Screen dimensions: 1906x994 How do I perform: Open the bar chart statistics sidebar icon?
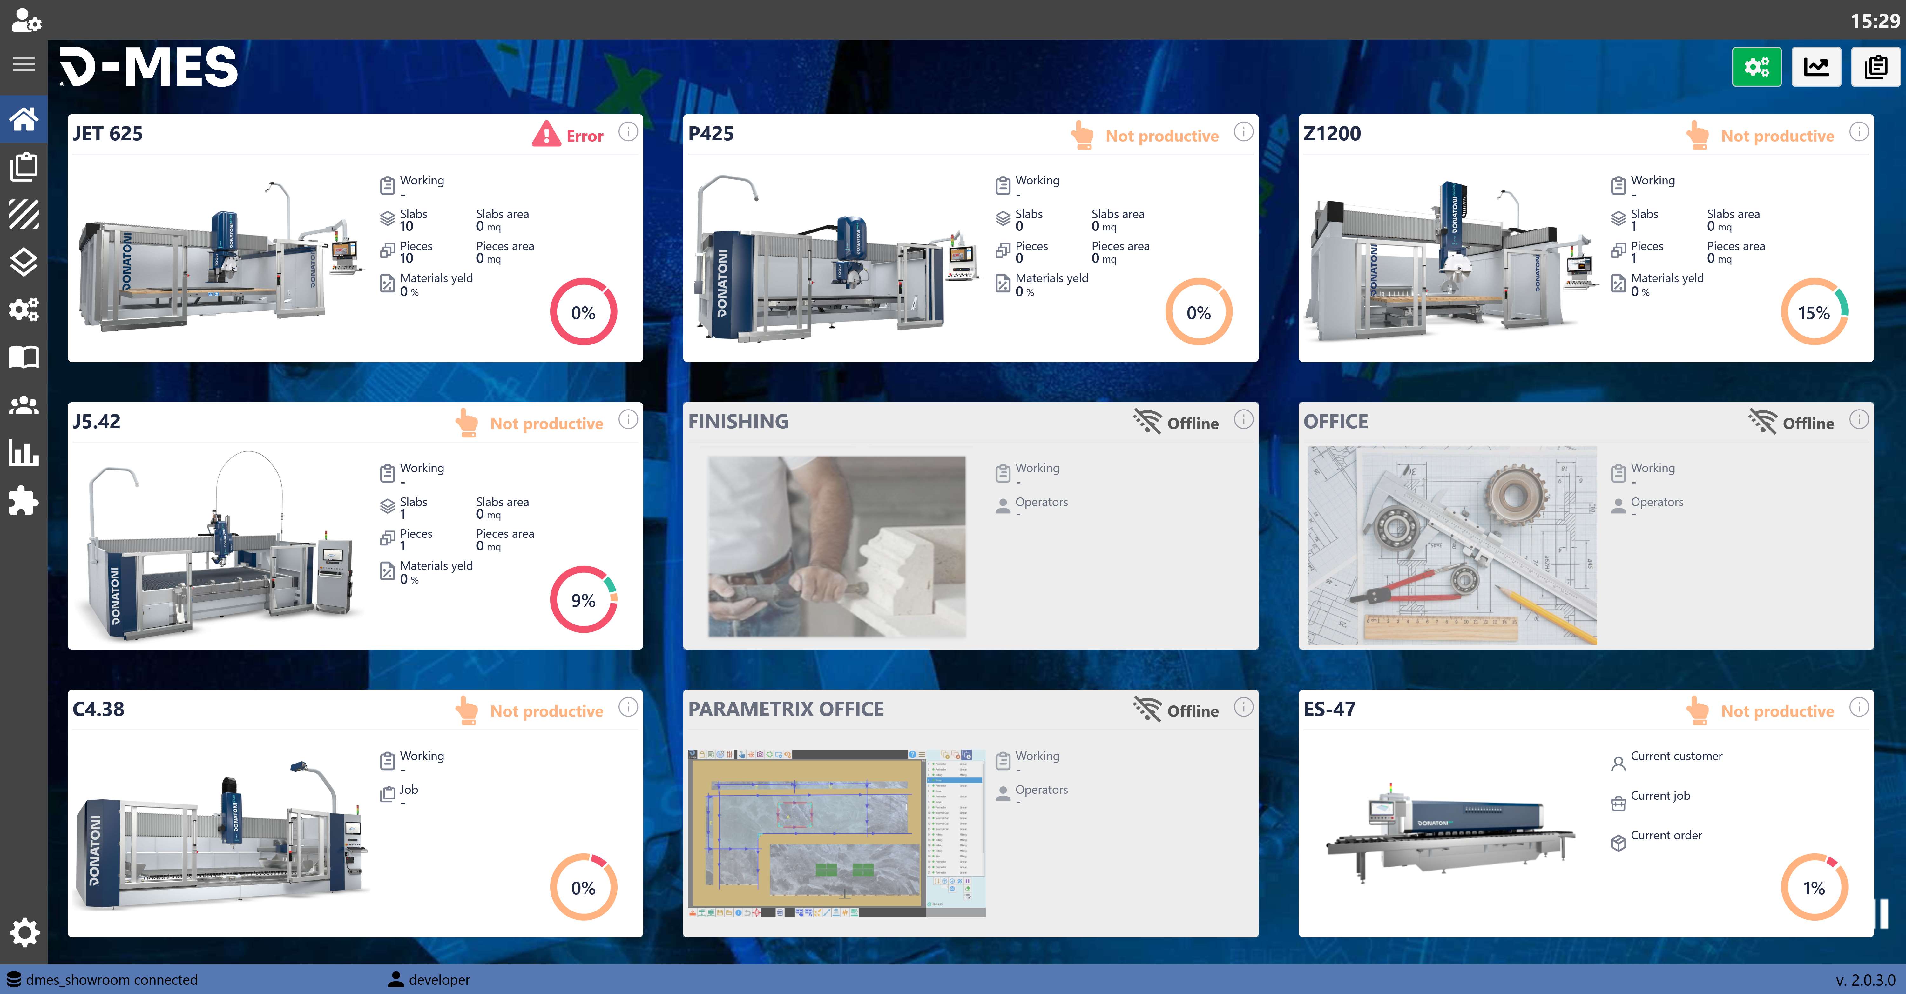point(24,453)
